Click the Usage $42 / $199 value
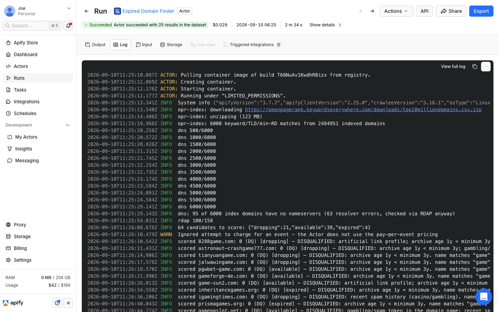 (59, 285)
